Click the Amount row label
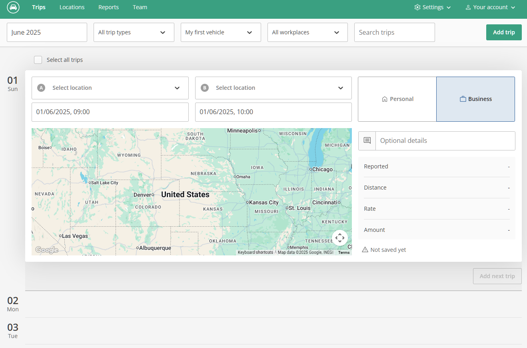Screen dimensions: 527x348 (x=374, y=230)
